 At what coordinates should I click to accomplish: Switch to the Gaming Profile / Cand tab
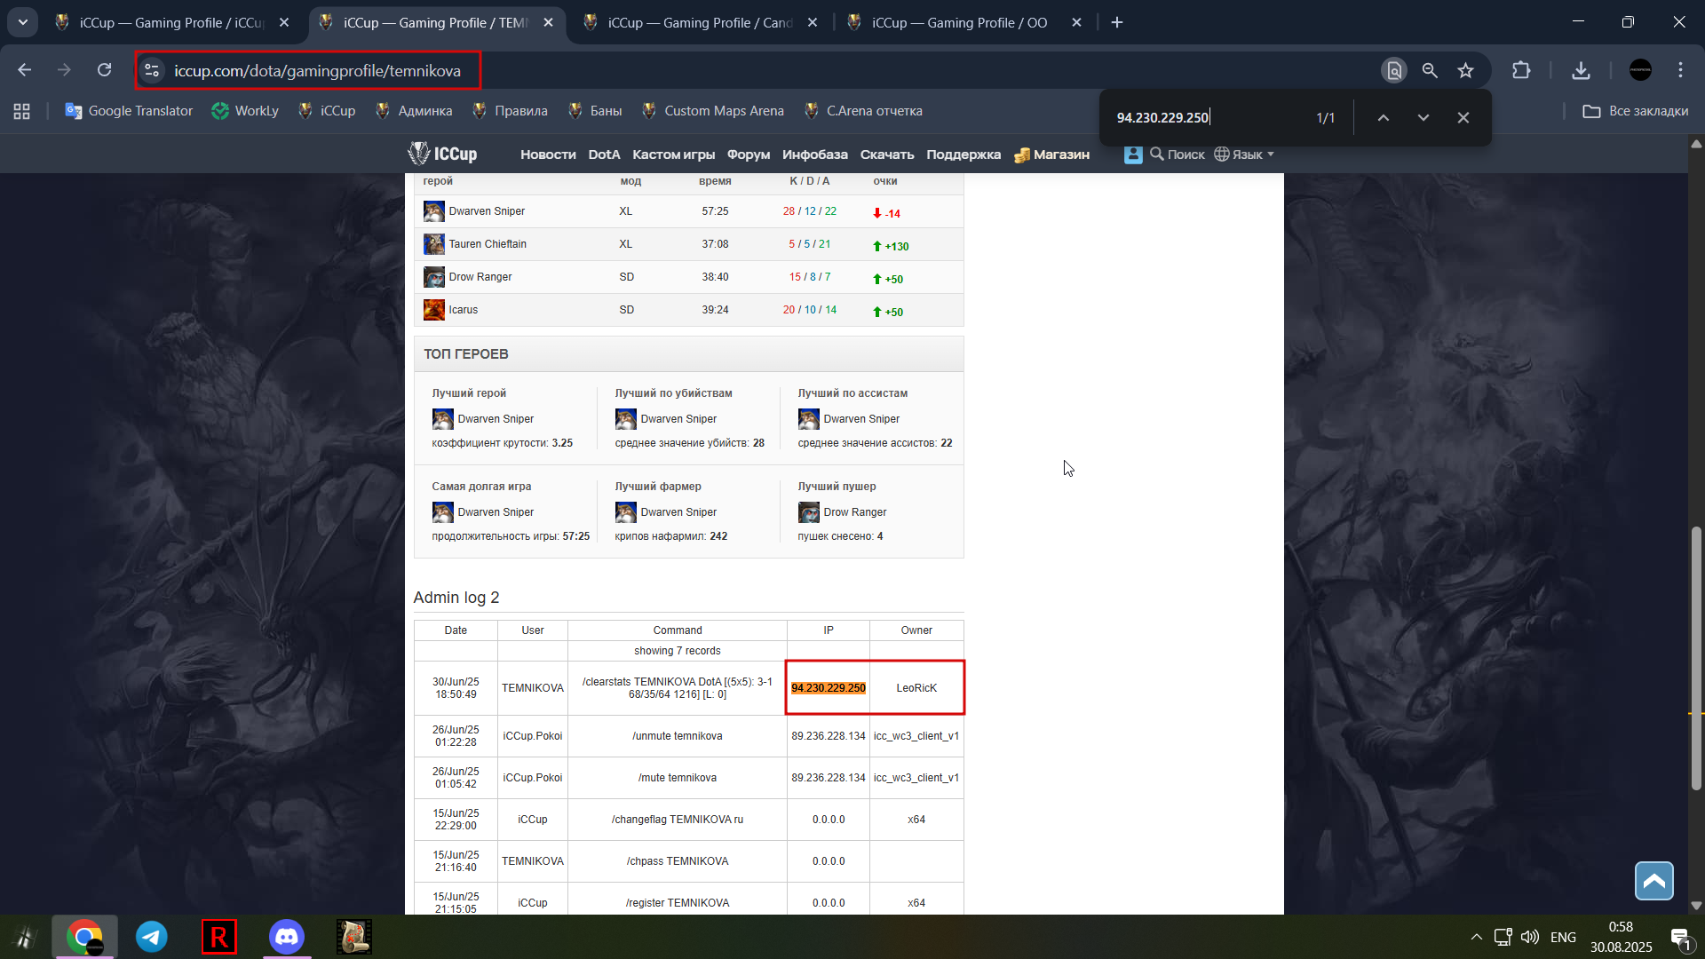[x=700, y=23]
